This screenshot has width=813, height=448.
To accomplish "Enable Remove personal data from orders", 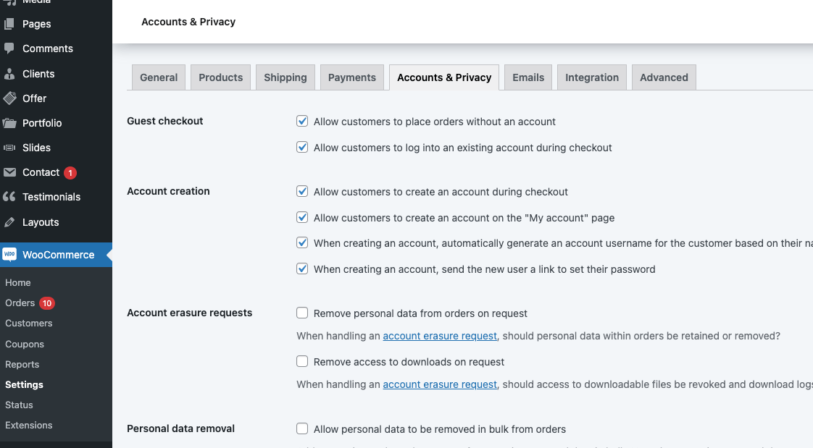I will (302, 313).
